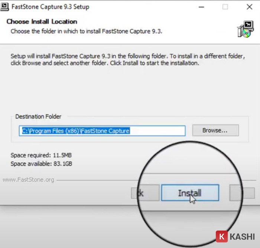Click the FastStone Capture 9.3 Setup title text
The image size is (260, 248).
coord(50,7)
